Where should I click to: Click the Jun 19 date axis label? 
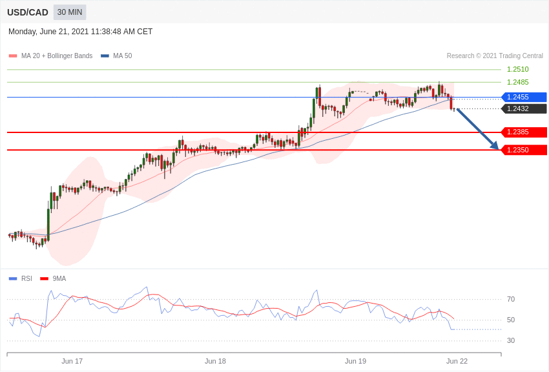tap(355, 361)
